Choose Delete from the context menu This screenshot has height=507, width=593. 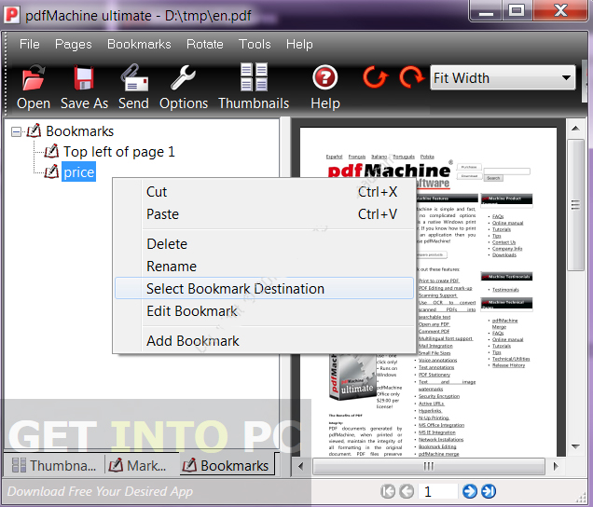(264, 244)
